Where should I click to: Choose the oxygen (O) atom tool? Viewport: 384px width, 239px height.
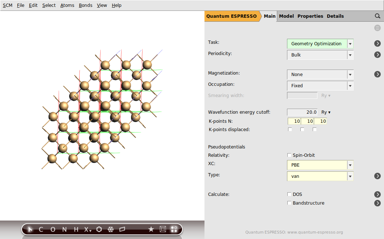52,230
